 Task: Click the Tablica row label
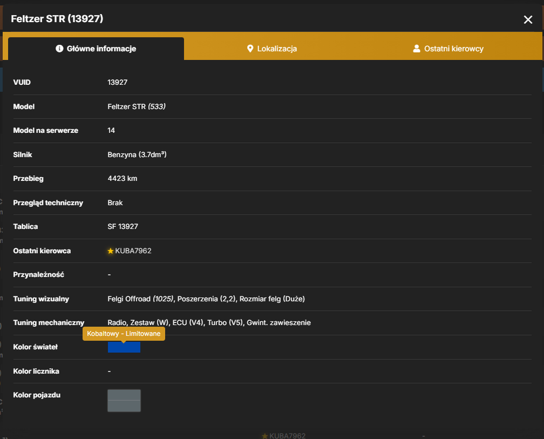click(x=25, y=227)
